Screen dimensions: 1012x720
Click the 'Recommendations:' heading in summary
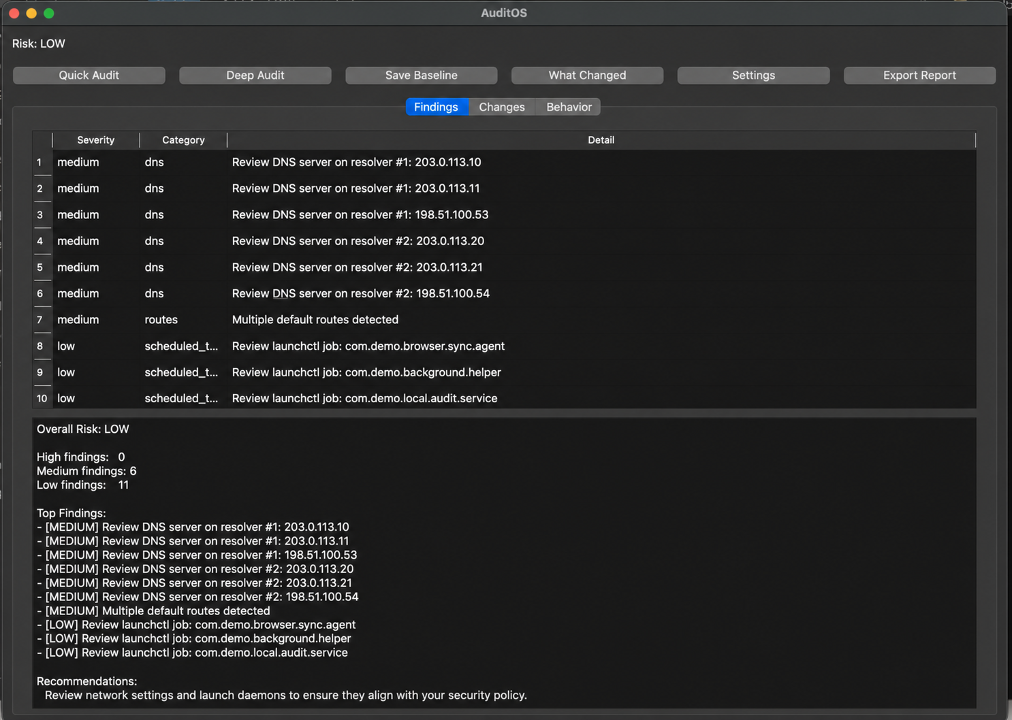(x=86, y=681)
